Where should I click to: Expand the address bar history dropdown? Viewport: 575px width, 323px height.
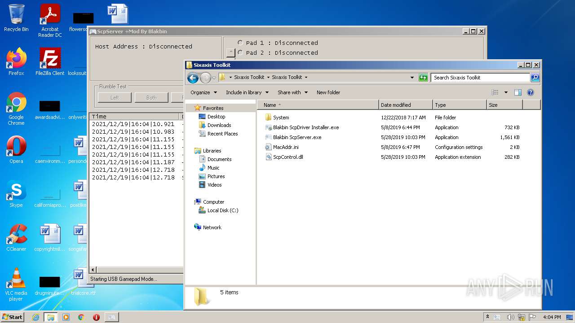coord(412,78)
